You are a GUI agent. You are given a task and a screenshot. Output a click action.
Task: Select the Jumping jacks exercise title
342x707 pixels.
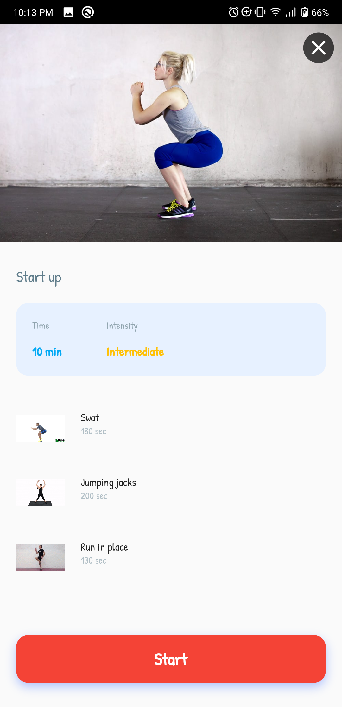[108, 483]
